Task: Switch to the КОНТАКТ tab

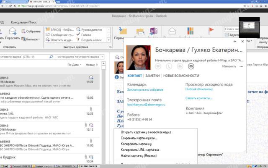Action: click(x=134, y=76)
